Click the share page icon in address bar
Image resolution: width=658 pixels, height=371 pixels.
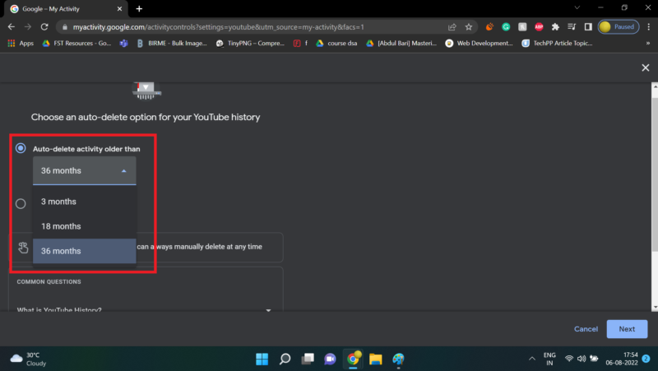pyautogui.click(x=452, y=26)
